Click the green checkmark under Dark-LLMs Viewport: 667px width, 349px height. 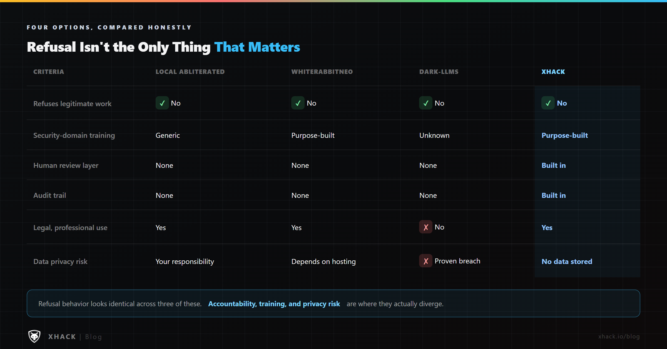pyautogui.click(x=426, y=103)
